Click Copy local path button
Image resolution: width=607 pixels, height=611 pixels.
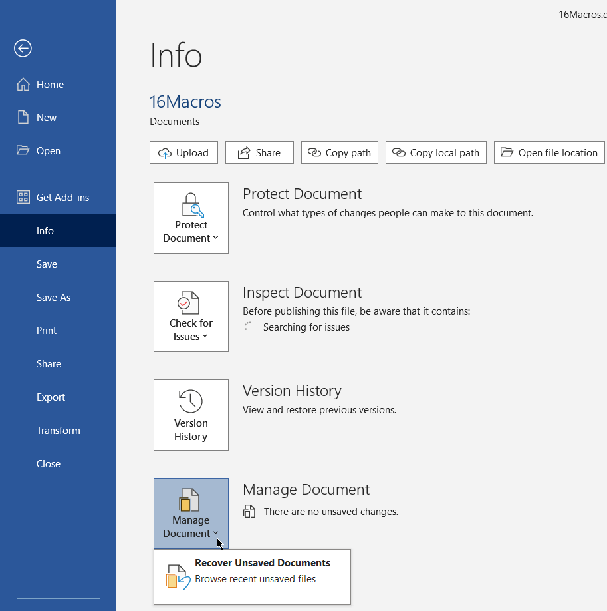(x=436, y=152)
